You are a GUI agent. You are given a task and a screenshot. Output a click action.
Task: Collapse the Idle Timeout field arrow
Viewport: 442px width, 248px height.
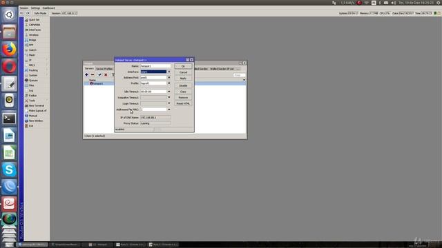(169, 92)
